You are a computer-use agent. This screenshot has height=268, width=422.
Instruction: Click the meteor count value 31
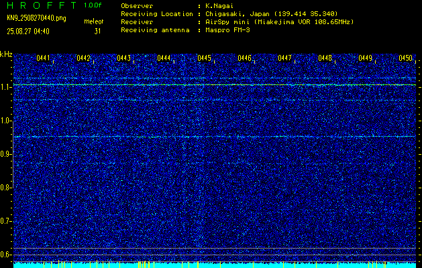click(x=97, y=31)
